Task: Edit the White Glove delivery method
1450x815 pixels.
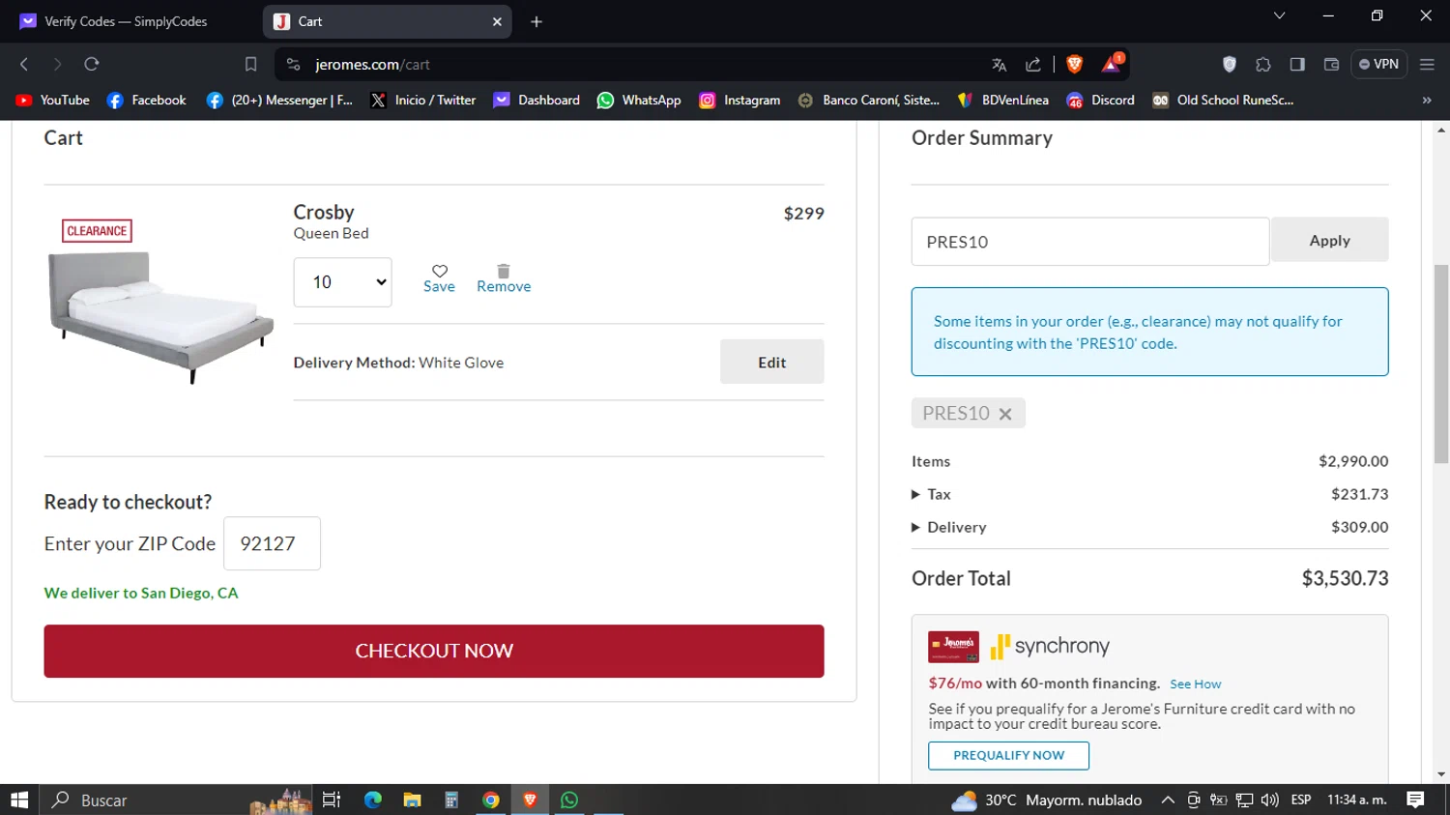Action: tap(771, 362)
